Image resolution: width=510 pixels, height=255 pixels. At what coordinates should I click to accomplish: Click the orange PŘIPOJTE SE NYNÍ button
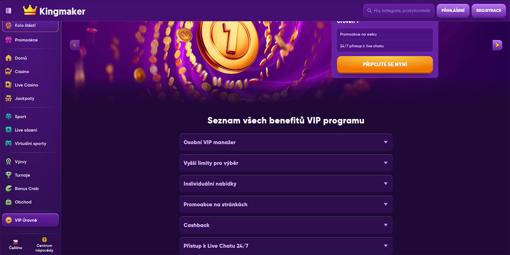coord(385,65)
